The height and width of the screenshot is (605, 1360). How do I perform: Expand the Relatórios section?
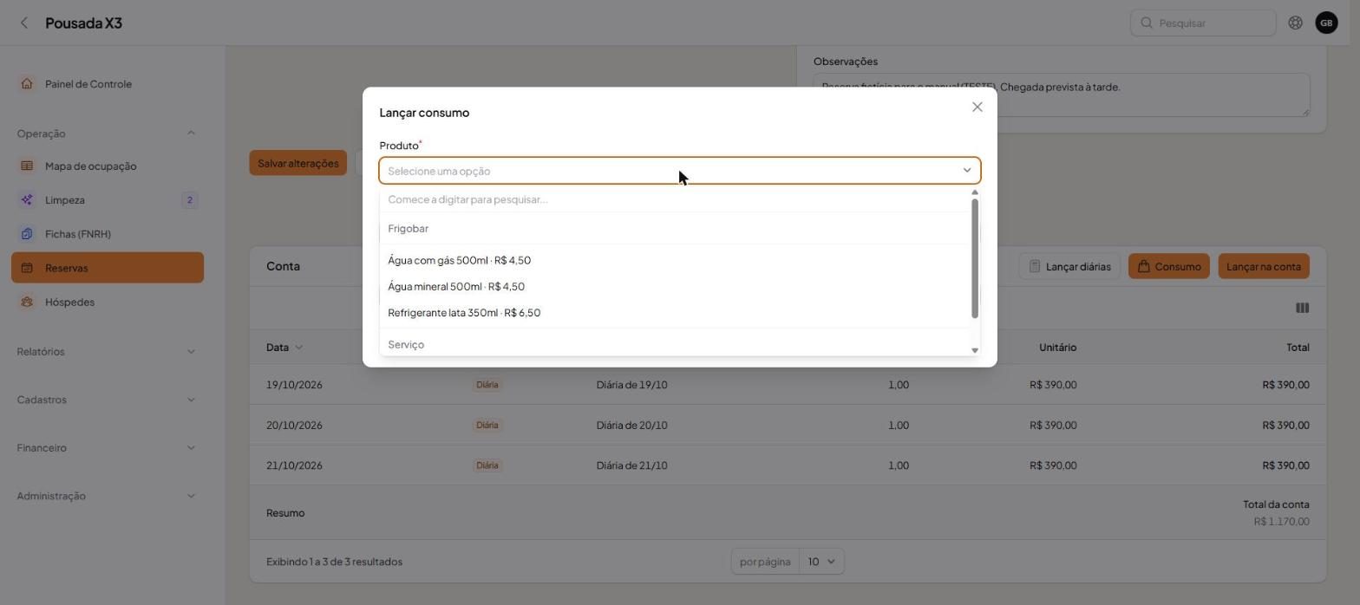click(191, 352)
